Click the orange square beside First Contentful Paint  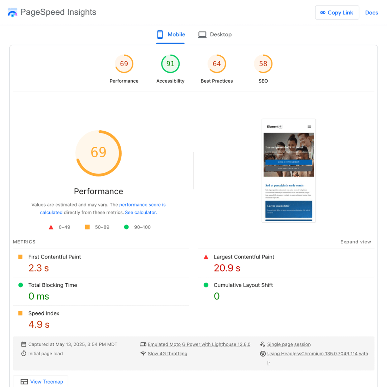pyautogui.click(x=21, y=257)
